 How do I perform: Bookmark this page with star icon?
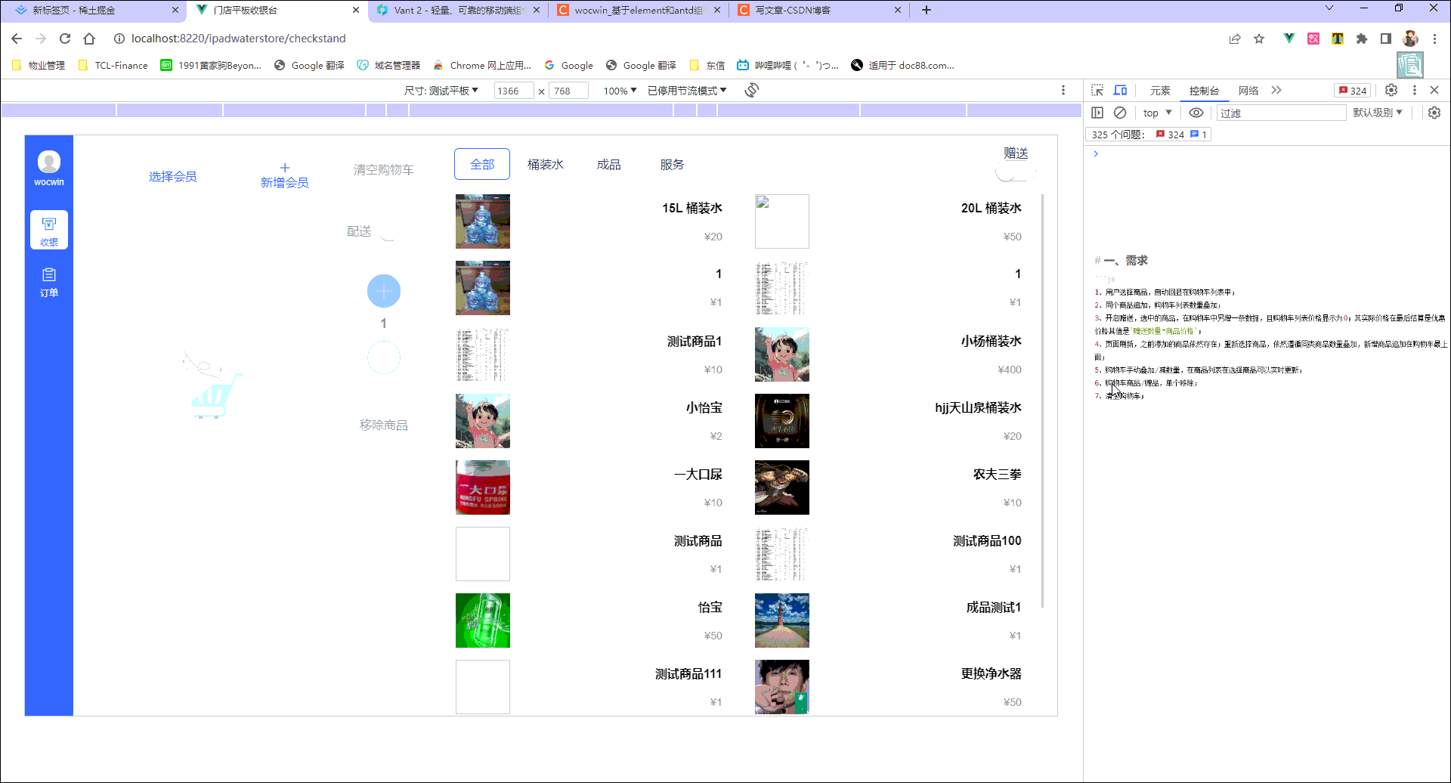[x=1259, y=39]
